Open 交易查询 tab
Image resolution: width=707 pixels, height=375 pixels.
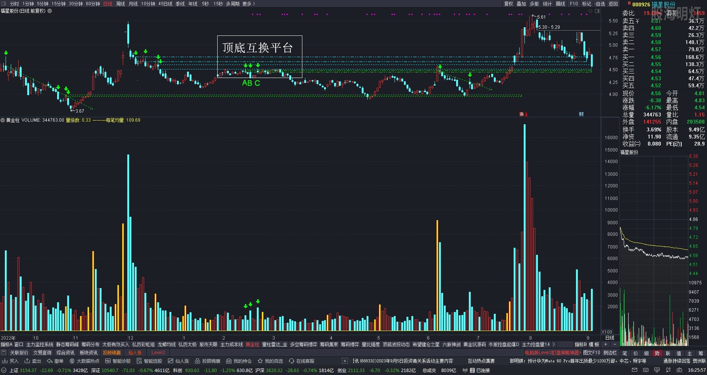point(42,353)
